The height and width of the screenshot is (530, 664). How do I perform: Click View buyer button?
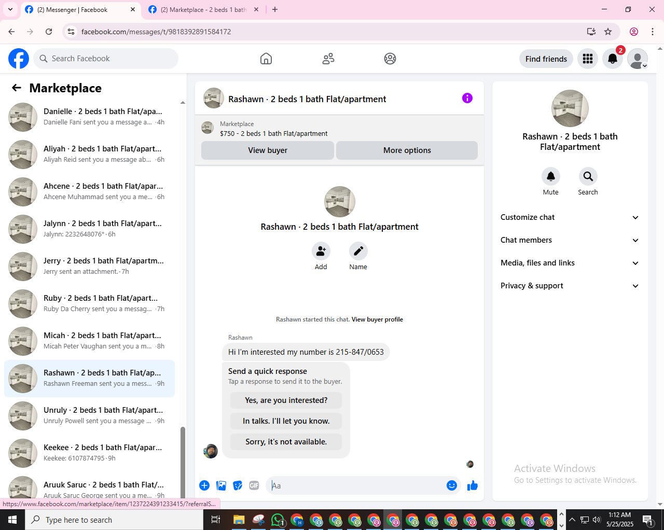click(268, 150)
